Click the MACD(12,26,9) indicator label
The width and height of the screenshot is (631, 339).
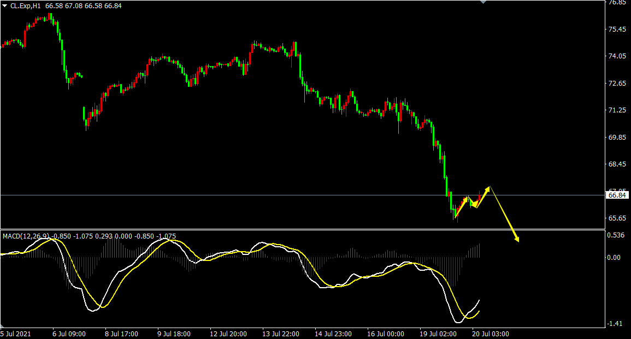[26, 236]
